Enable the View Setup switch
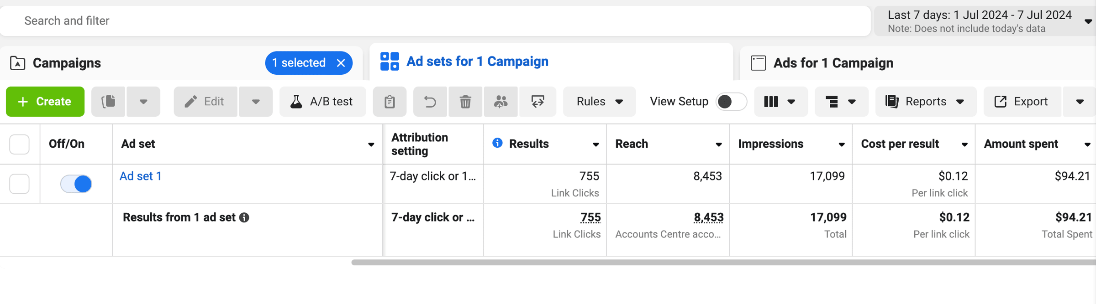This screenshot has width=1096, height=304. coord(731,101)
